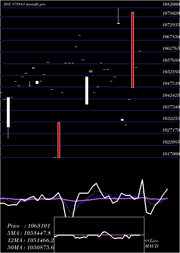Select the '5MA : 1053447.8' readout
180x253 pixels.
pyautogui.click(x=29, y=233)
